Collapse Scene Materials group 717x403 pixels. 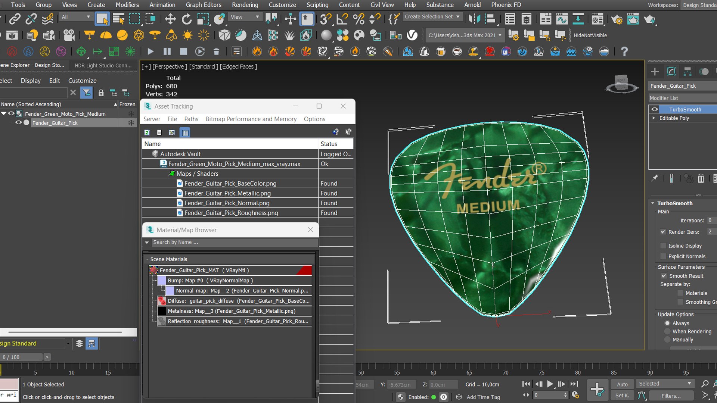click(147, 259)
